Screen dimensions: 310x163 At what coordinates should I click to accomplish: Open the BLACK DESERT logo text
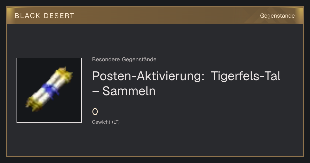pos(44,16)
